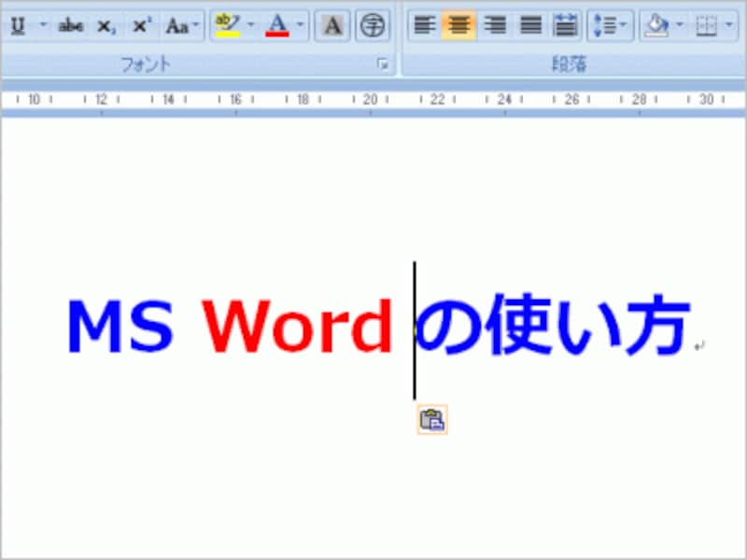Toggle center alignment
Image resolution: width=747 pixels, height=560 pixels.
458,25
